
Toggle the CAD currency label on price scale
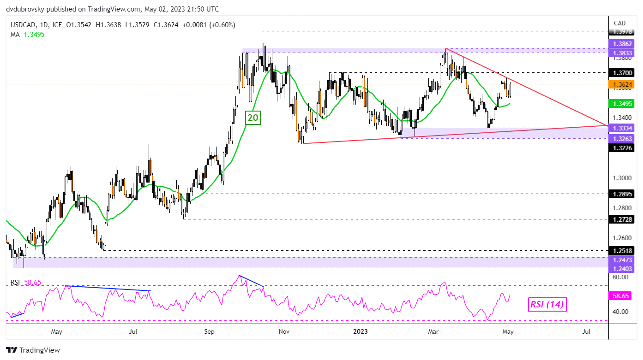tap(619, 23)
